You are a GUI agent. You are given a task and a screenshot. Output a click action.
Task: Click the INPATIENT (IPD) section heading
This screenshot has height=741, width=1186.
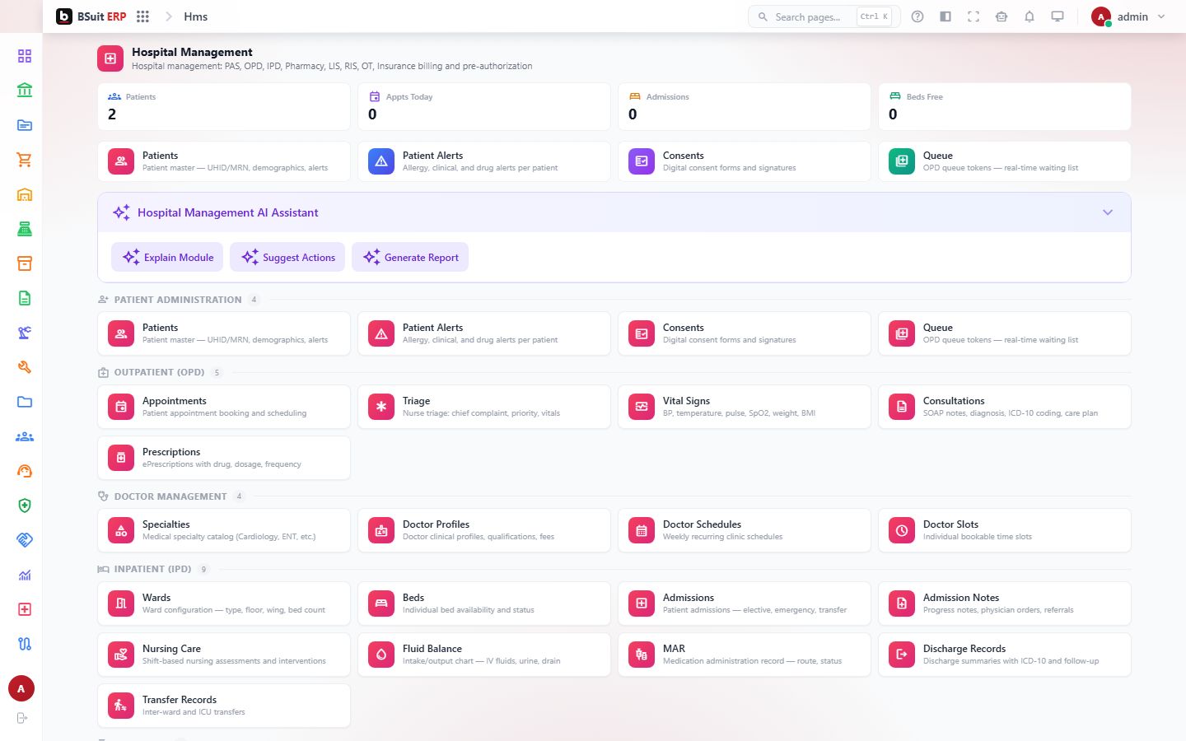tap(152, 569)
